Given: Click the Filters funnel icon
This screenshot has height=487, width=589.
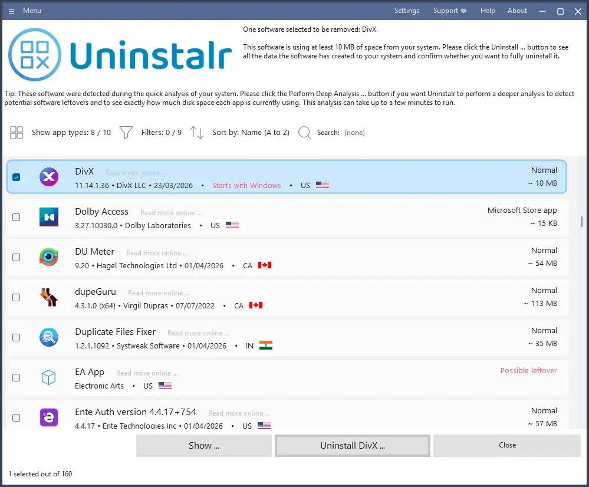Looking at the screenshot, I should [x=126, y=132].
